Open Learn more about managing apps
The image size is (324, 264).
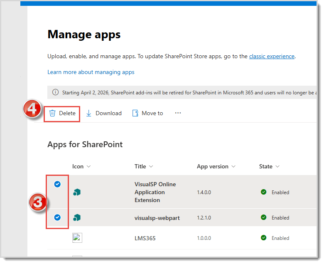(91, 72)
